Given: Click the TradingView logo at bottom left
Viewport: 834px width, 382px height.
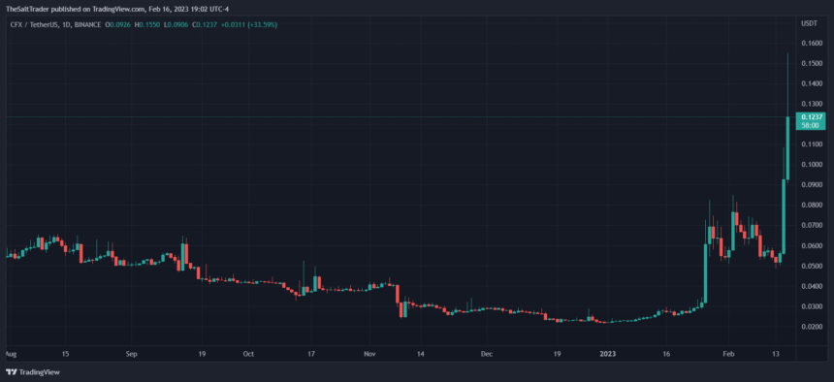Looking at the screenshot, I should tap(32, 372).
